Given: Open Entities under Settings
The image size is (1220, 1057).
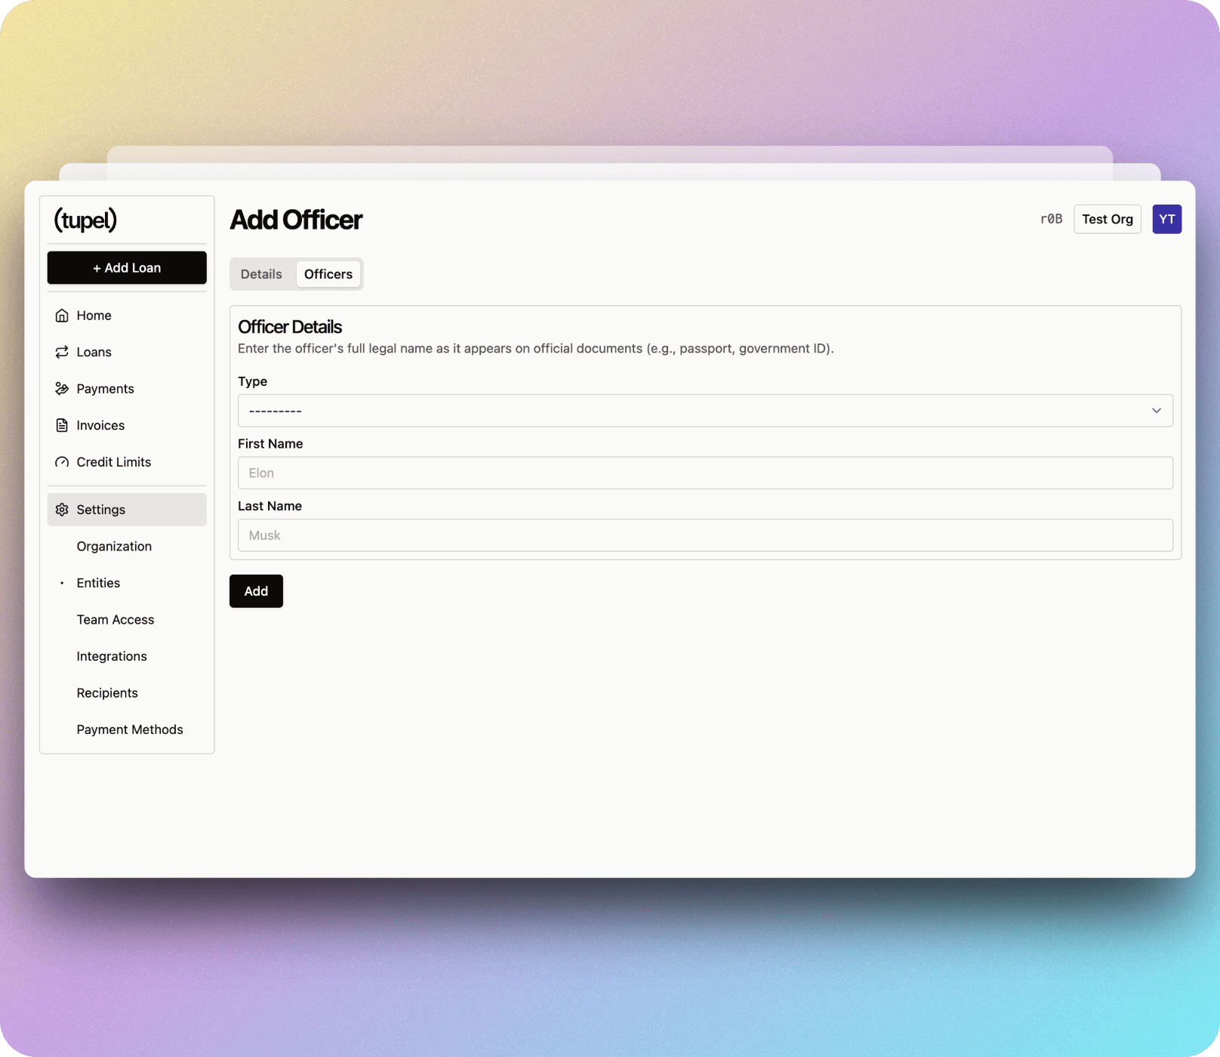Looking at the screenshot, I should coord(98,583).
